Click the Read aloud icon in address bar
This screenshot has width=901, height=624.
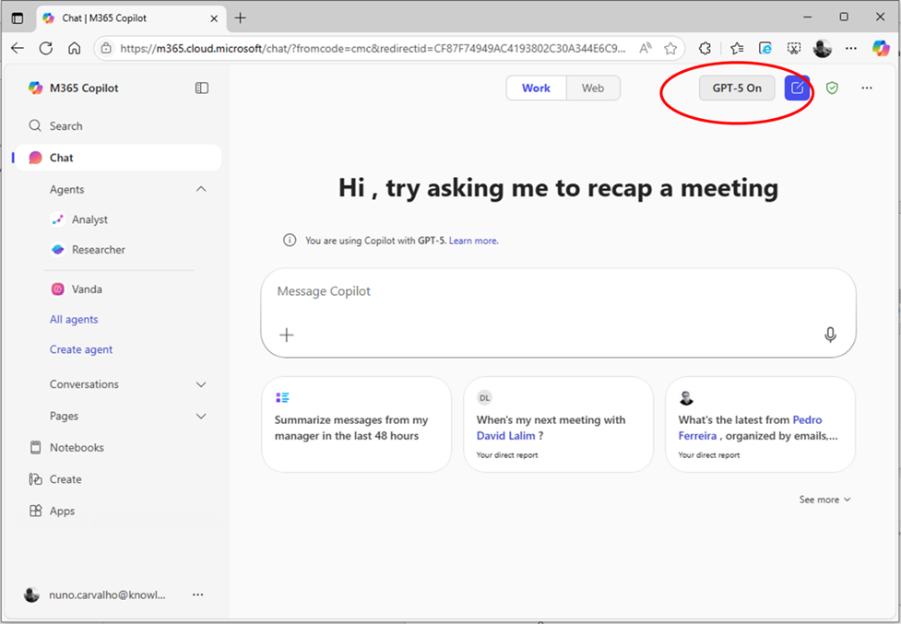pos(646,49)
